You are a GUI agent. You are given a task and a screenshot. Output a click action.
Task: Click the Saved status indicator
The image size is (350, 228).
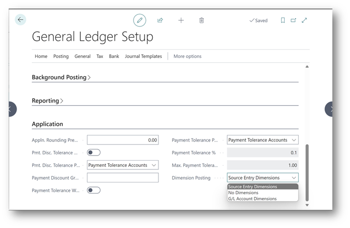(x=258, y=21)
